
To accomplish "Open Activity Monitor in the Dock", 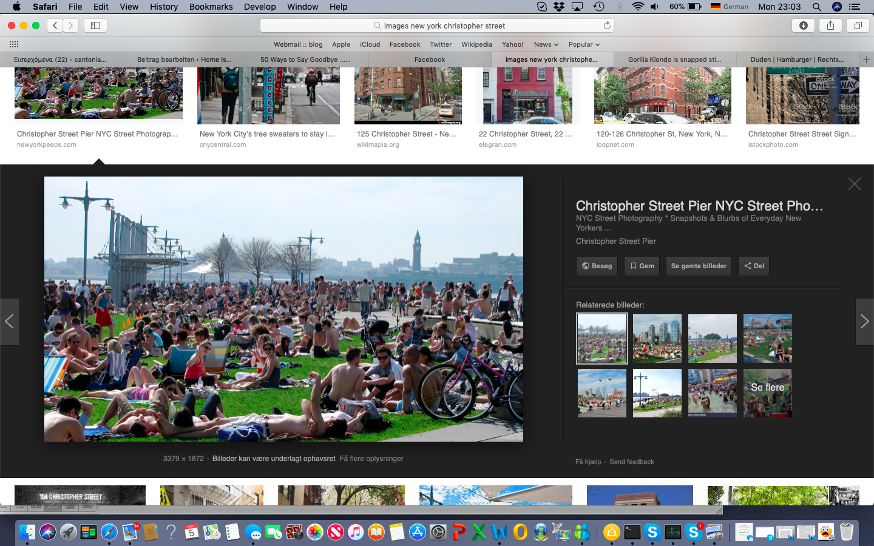I will tap(673, 532).
